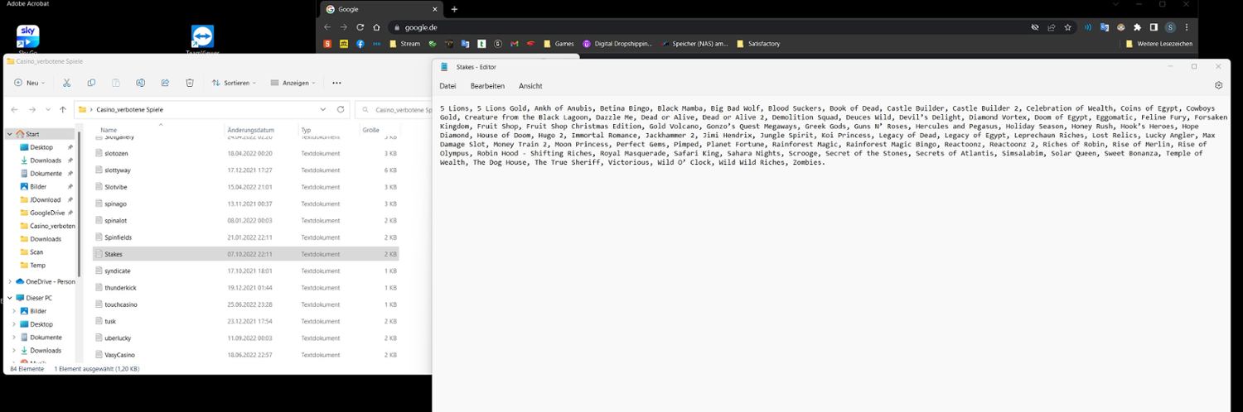Open Notepad settings gear icon
The image size is (1243, 412).
(1218, 86)
